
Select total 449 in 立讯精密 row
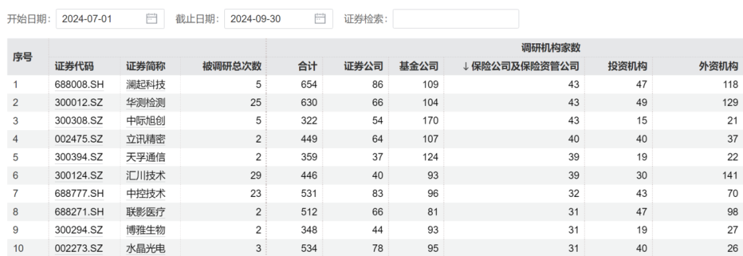[310, 140]
